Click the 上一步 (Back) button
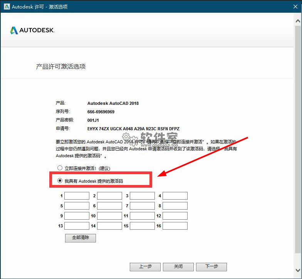 pyautogui.click(x=145, y=267)
